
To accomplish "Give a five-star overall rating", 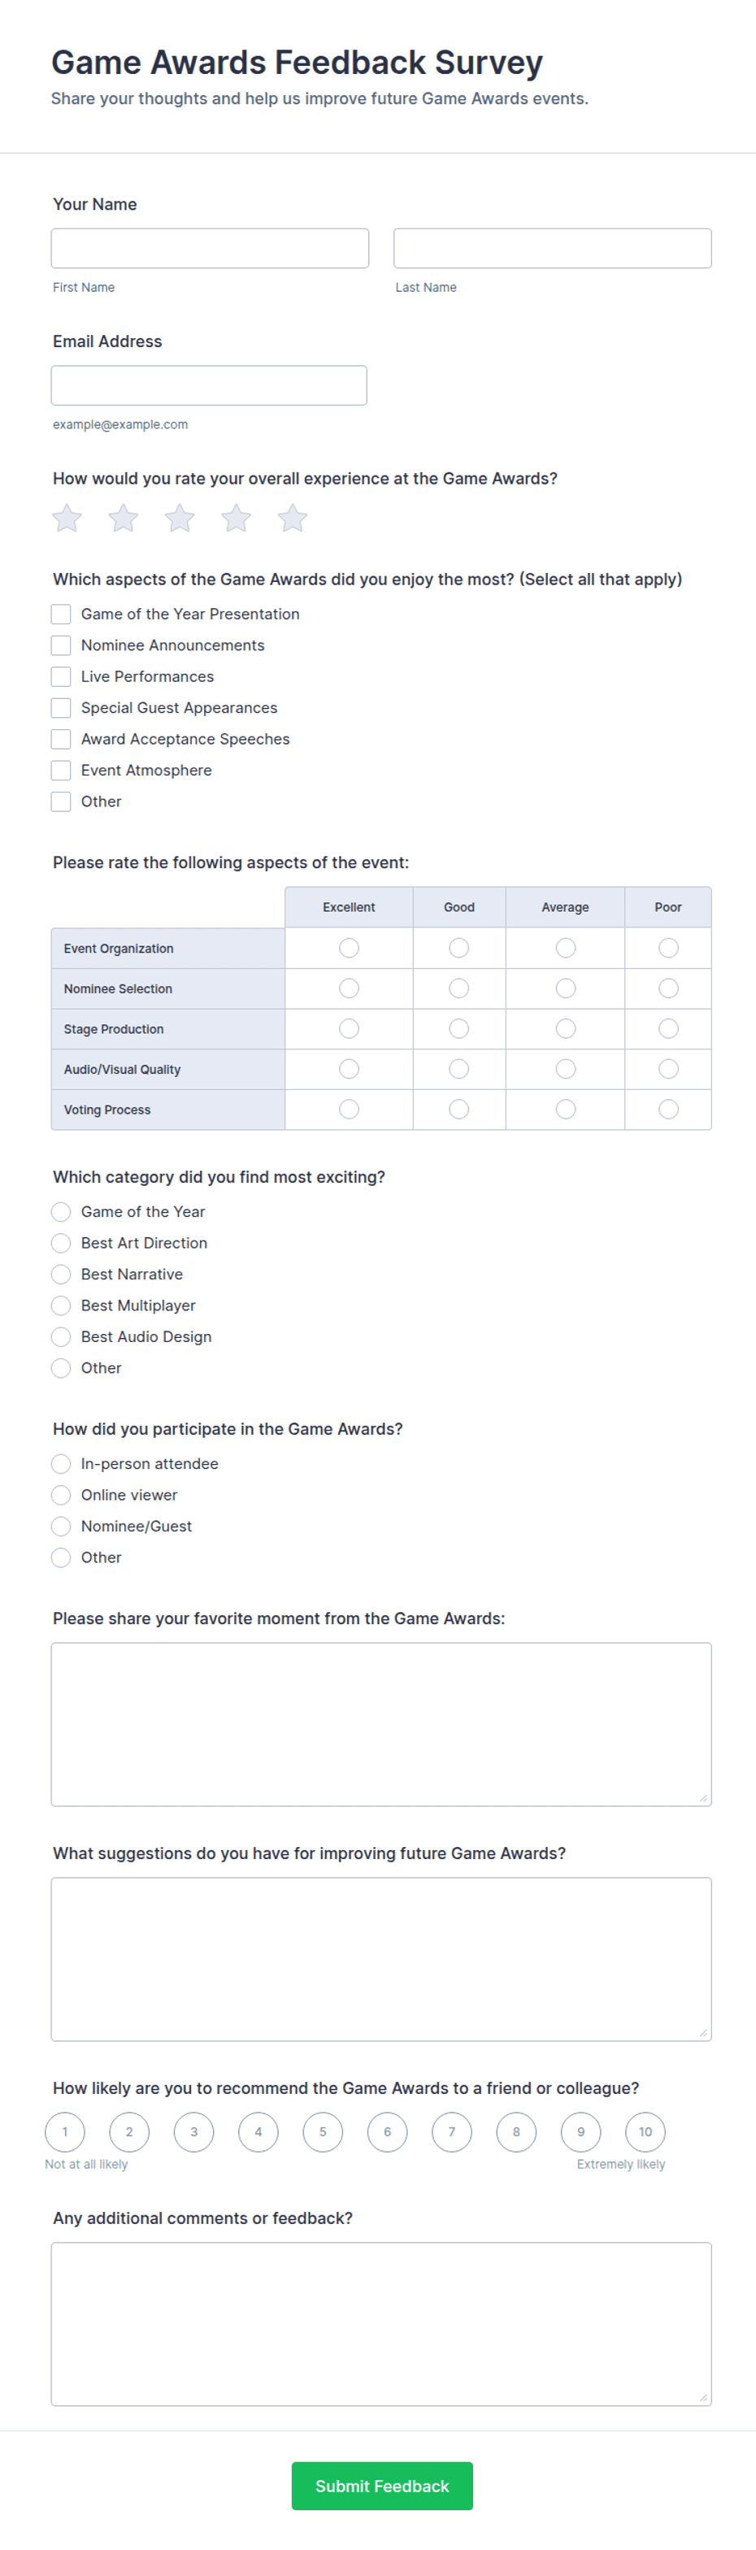I will coord(292,518).
